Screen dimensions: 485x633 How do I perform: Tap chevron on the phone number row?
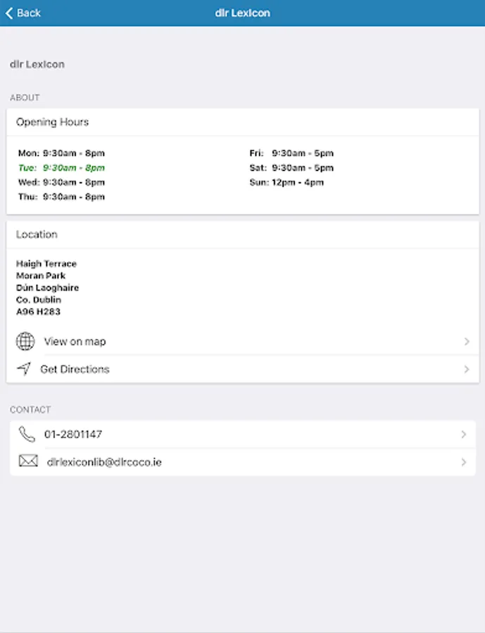point(463,435)
